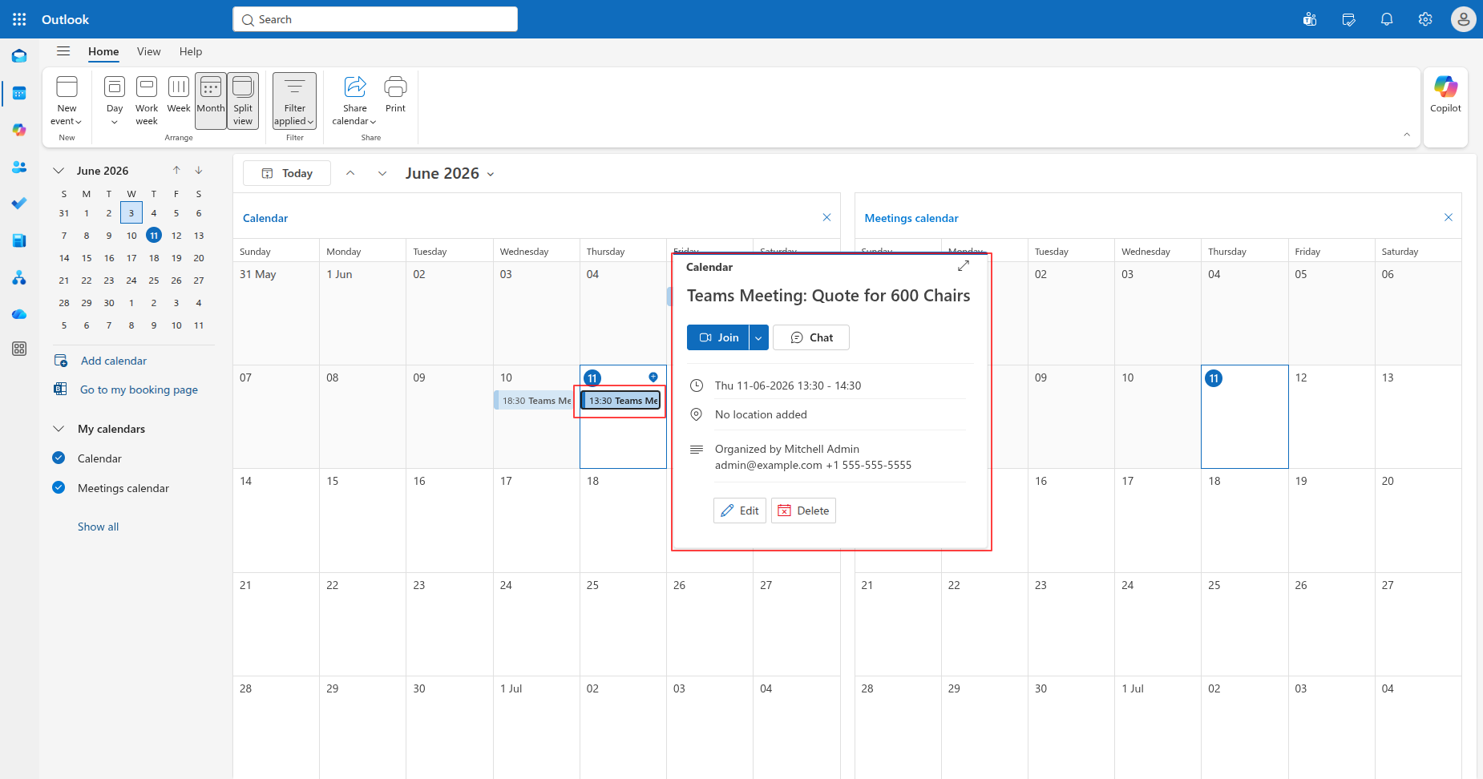Go to previous month in mini calendar
The height and width of the screenshot is (779, 1483).
pyautogui.click(x=176, y=170)
